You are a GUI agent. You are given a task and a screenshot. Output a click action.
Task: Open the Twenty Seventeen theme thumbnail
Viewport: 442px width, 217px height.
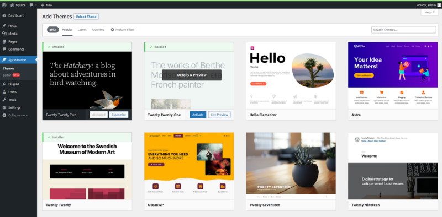pyautogui.click(x=291, y=166)
